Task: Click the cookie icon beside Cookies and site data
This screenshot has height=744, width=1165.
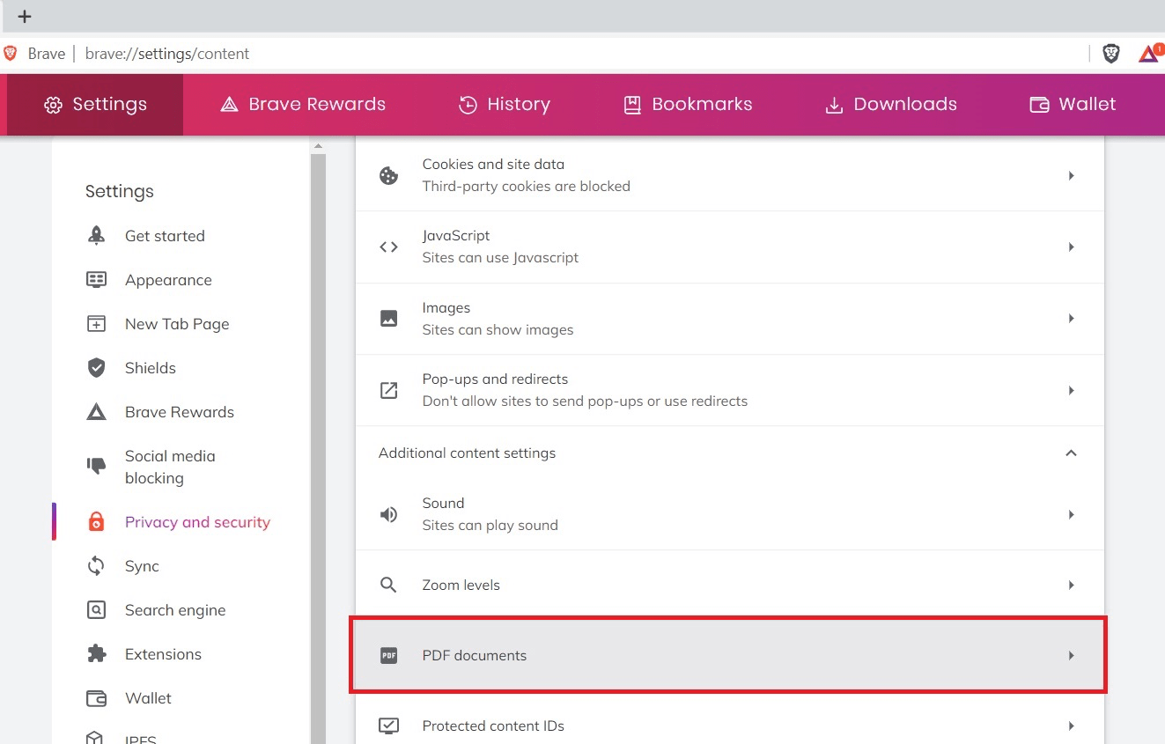Action: click(x=388, y=174)
